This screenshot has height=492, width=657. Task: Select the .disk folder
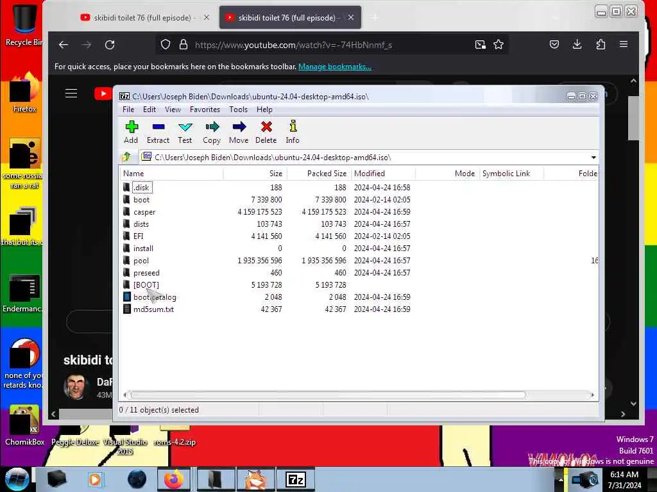(142, 188)
